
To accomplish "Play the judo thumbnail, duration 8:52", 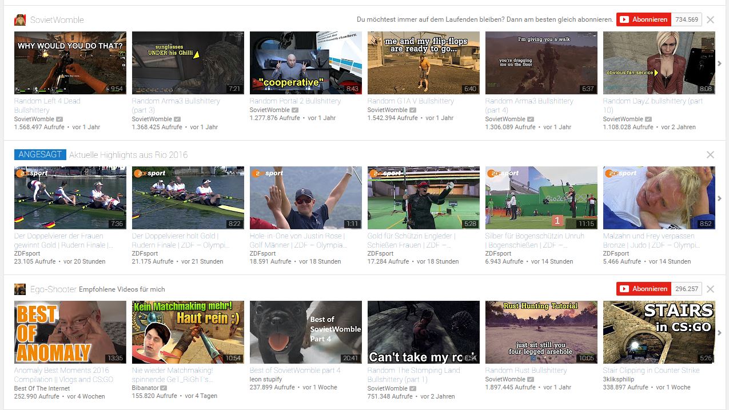I will pos(659,198).
